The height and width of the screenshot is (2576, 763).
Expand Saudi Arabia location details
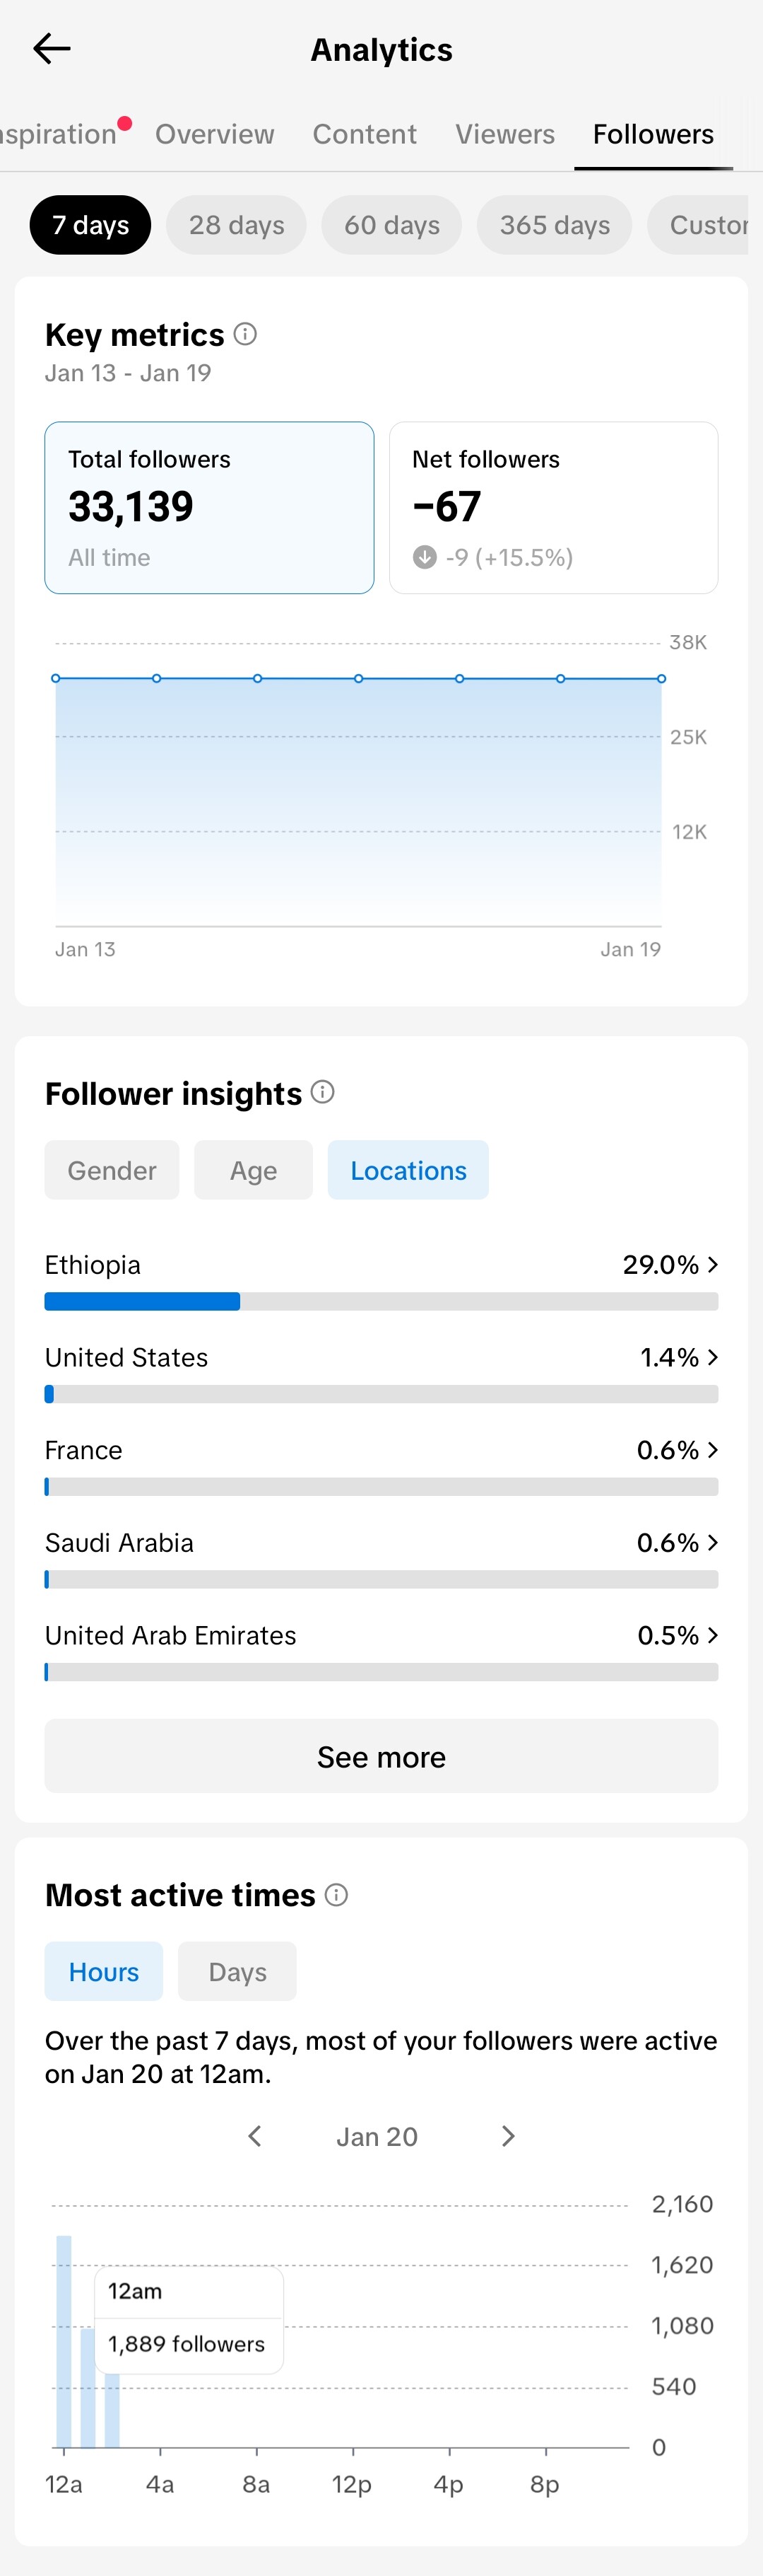tap(712, 1543)
